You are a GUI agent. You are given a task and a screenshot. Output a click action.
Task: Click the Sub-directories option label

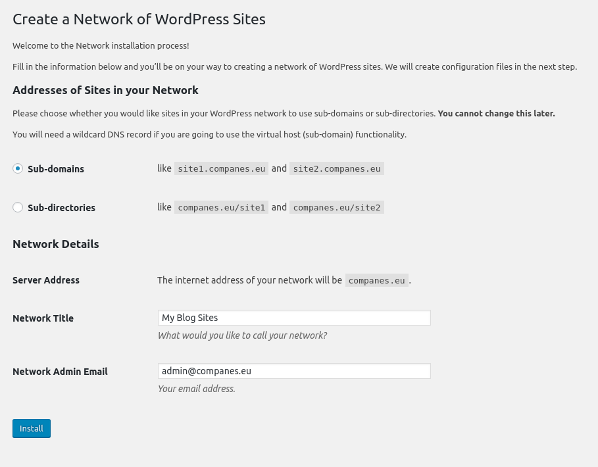(61, 208)
